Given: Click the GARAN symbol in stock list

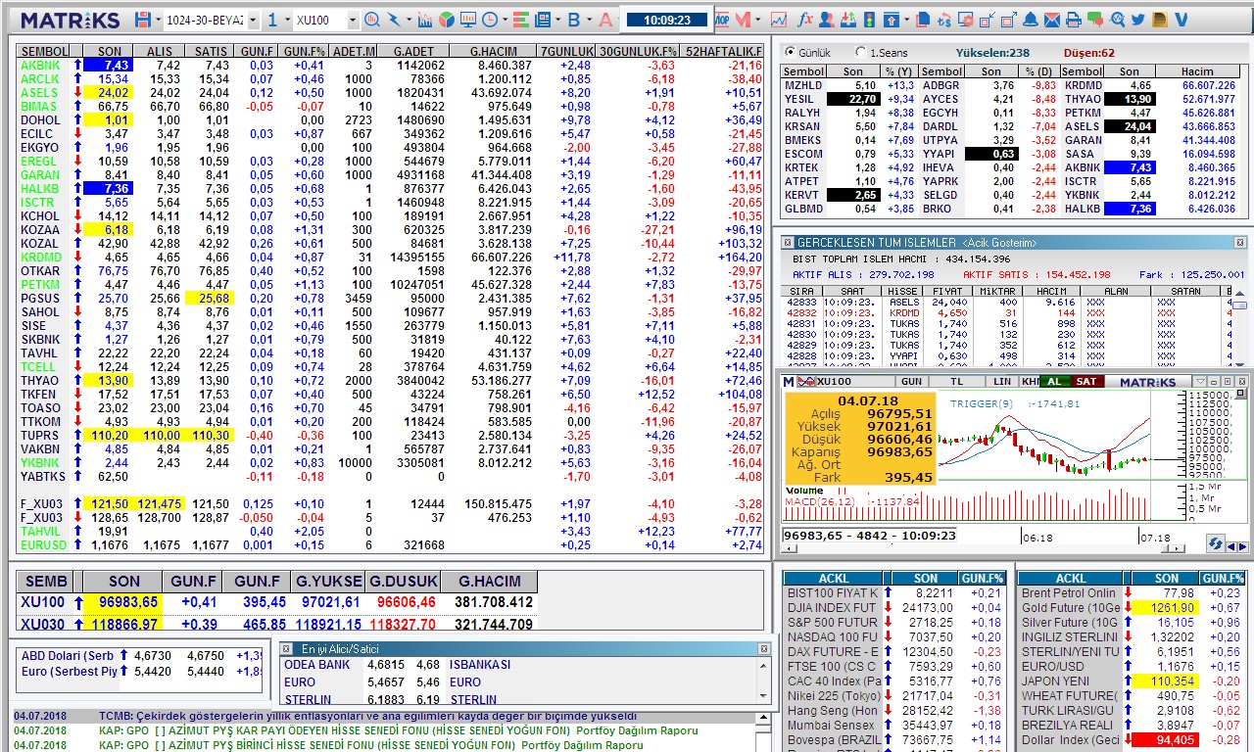Looking at the screenshot, I should tap(39, 174).
